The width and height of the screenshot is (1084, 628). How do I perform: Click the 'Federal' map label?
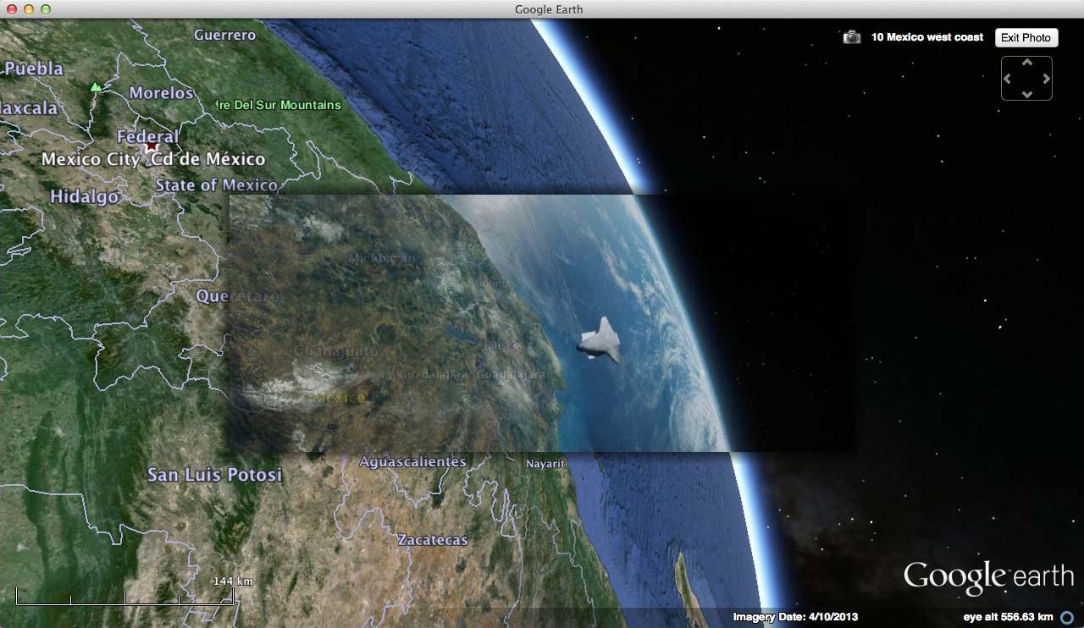147,136
